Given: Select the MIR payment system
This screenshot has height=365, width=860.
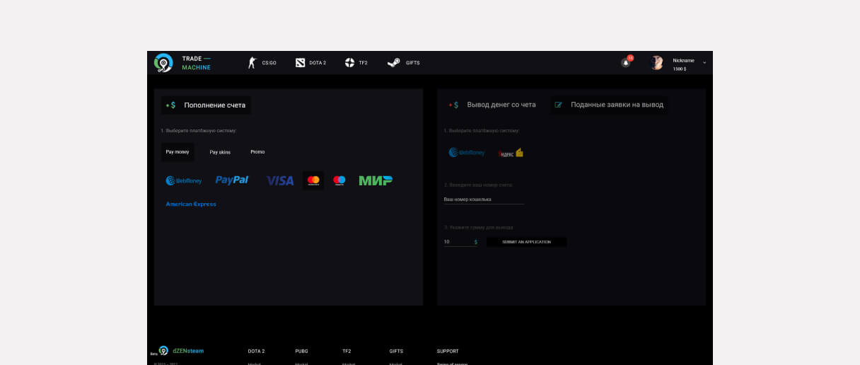Looking at the screenshot, I should click(x=376, y=180).
